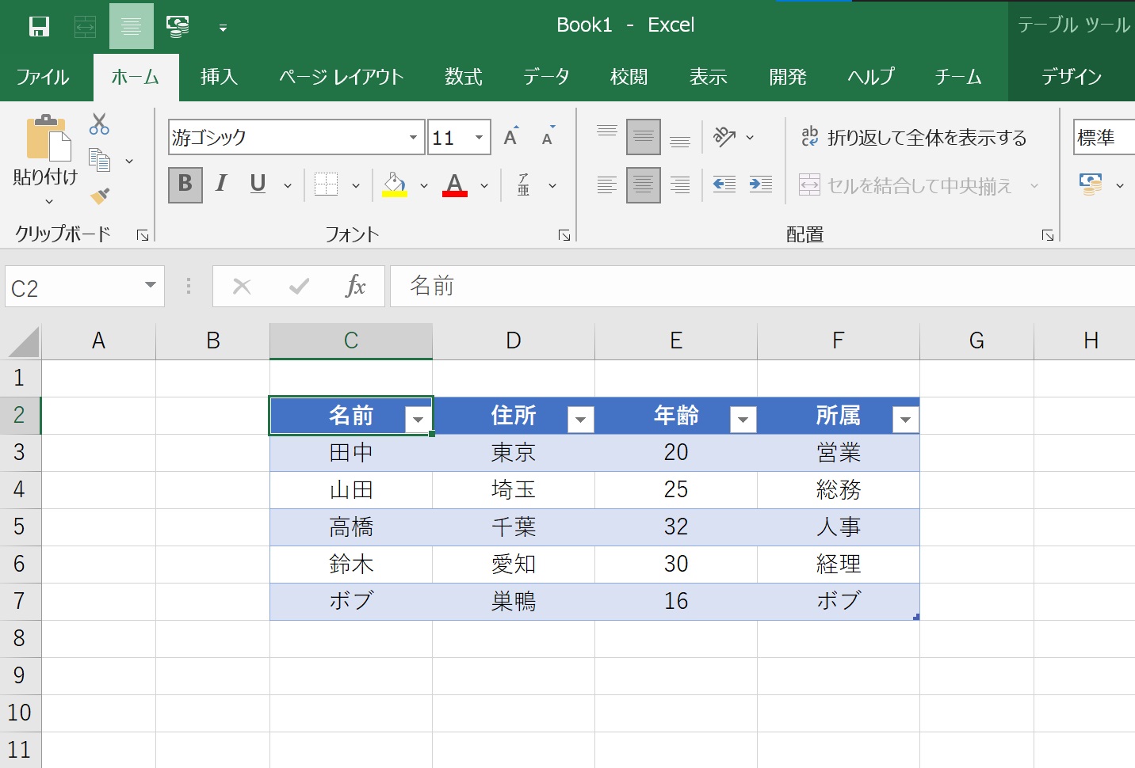Cut the selection with the scissors icon
1135x768 pixels.
(99, 124)
